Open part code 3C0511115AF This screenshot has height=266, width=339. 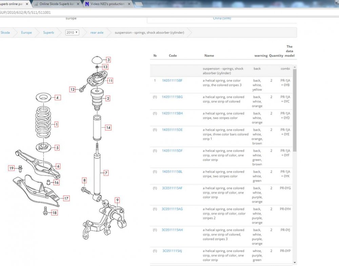click(x=172, y=188)
